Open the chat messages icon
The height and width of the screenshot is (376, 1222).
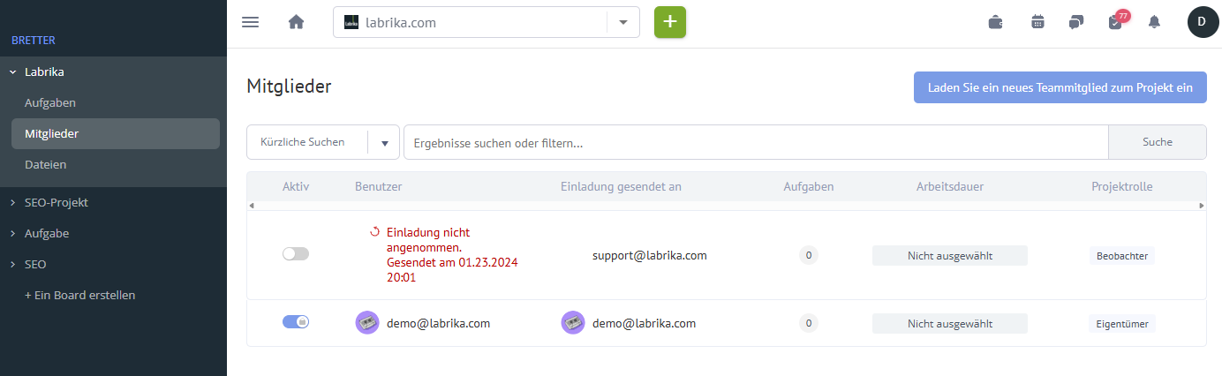[1076, 22]
